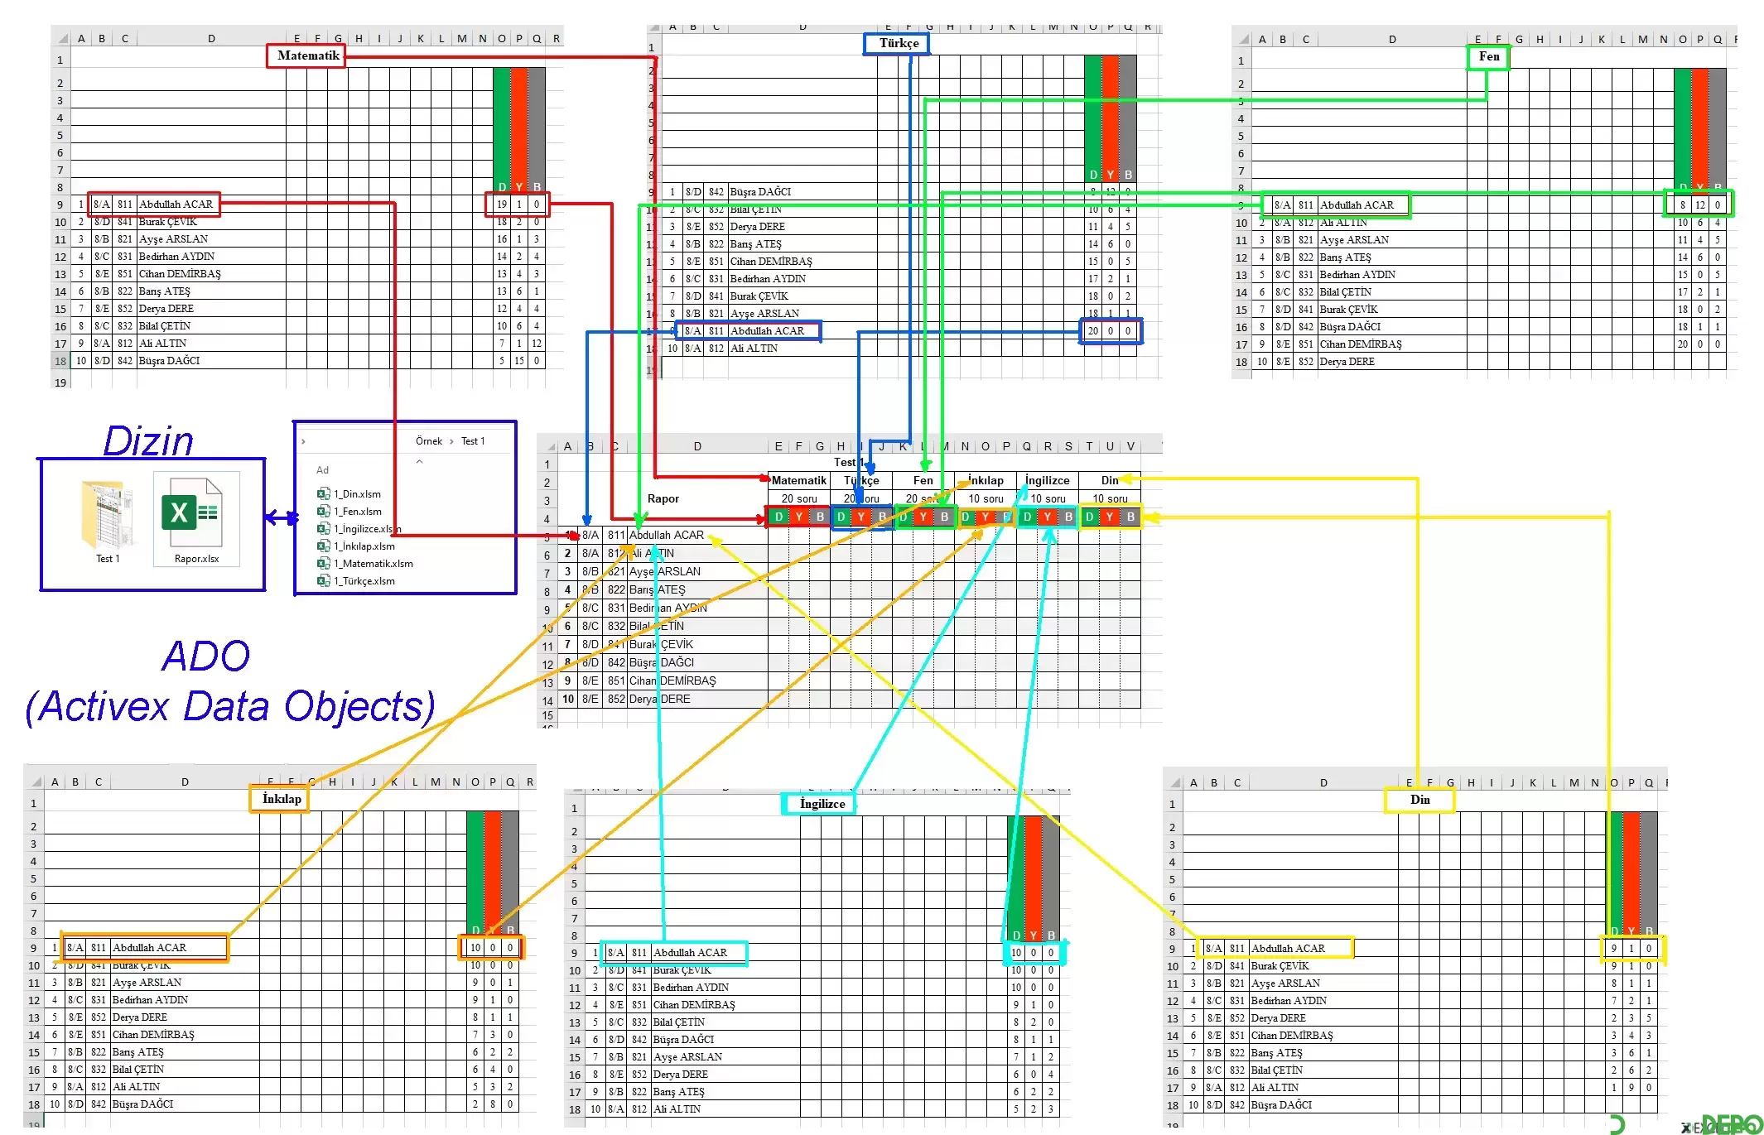This screenshot has height=1135, width=1764.
Task: Click select-all corner of Din sheet
Action: [1173, 782]
